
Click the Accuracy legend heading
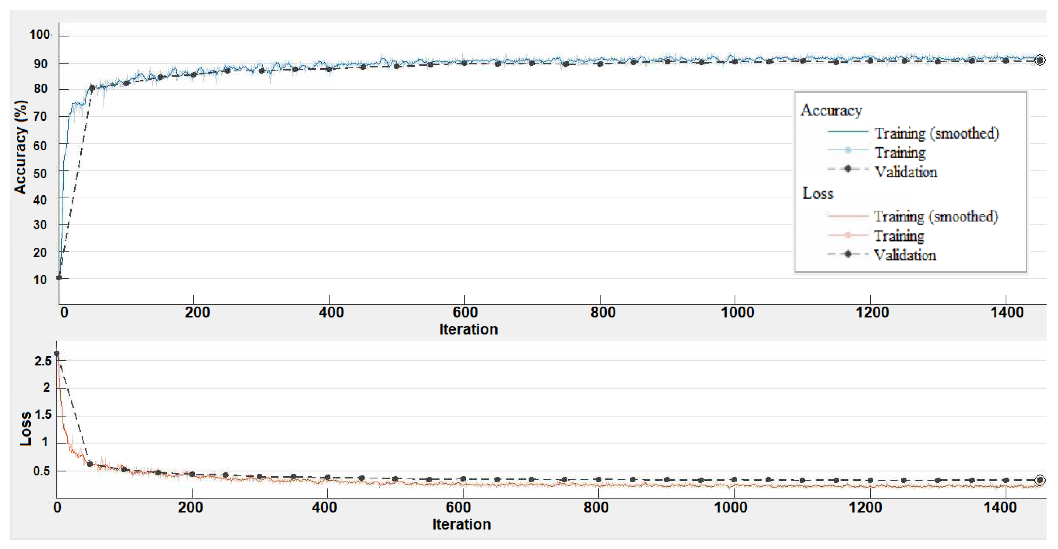click(x=831, y=111)
